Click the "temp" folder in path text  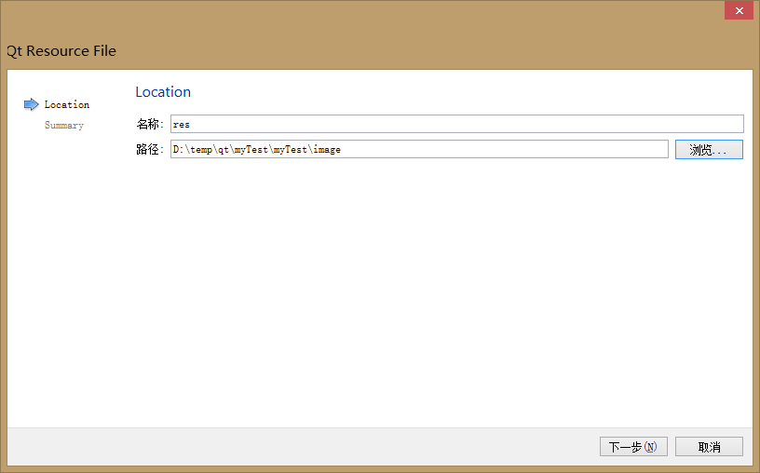pyautogui.click(x=201, y=149)
